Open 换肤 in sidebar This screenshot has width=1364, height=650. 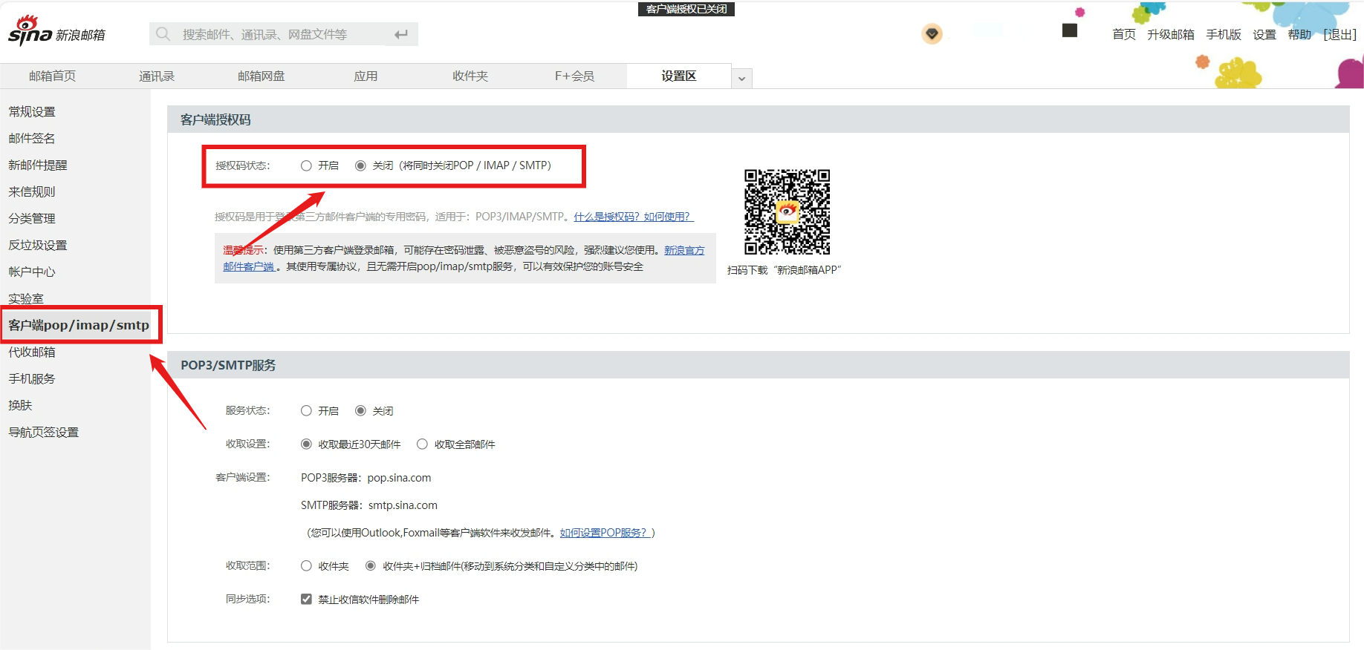(20, 405)
